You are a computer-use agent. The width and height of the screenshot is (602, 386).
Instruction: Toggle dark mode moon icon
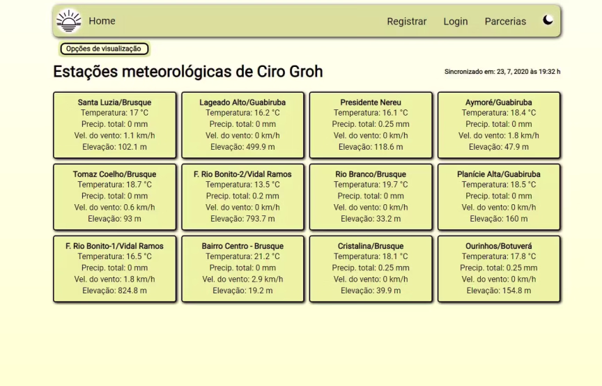pos(548,20)
